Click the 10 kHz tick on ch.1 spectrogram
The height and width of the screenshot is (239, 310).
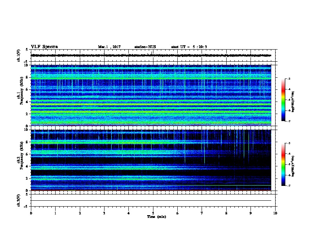[x=27, y=65]
